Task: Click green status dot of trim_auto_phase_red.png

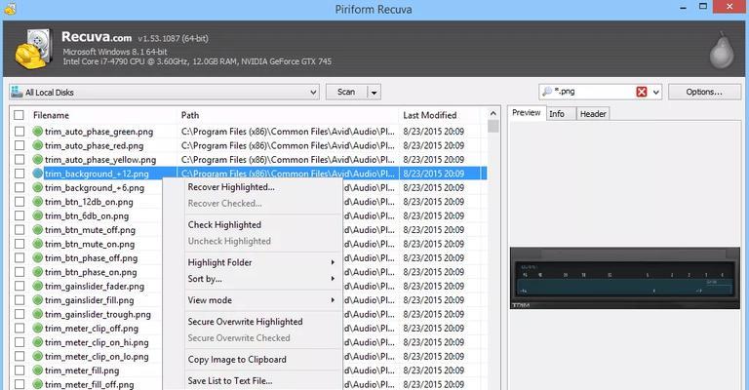Action: 38,145
